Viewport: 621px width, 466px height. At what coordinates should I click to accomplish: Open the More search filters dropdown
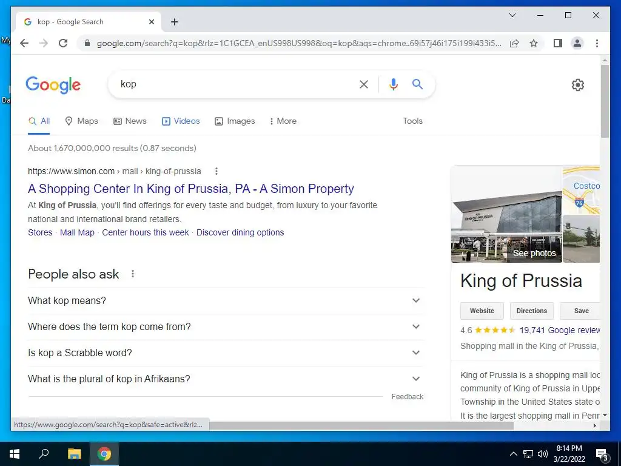(x=283, y=121)
